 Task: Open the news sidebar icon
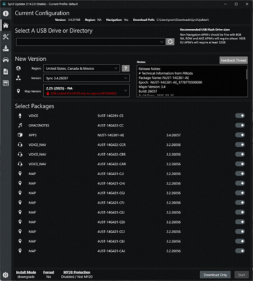pyautogui.click(x=6, y=83)
